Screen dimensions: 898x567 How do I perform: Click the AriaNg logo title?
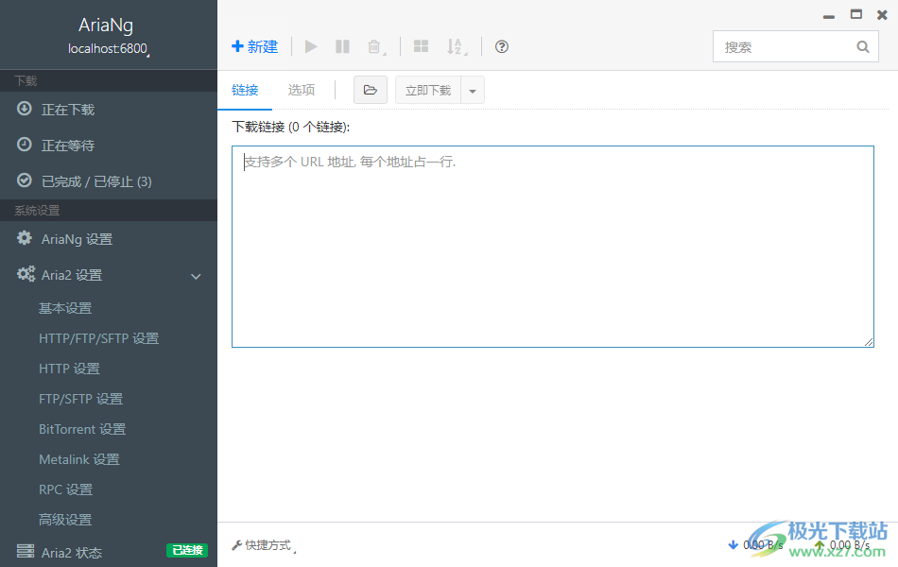click(x=106, y=26)
